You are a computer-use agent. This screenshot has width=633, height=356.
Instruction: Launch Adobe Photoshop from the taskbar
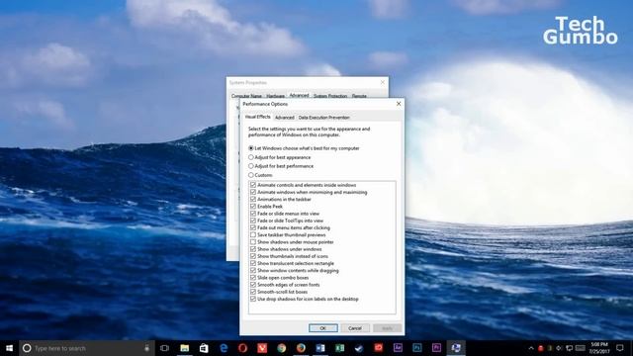tap(417, 348)
